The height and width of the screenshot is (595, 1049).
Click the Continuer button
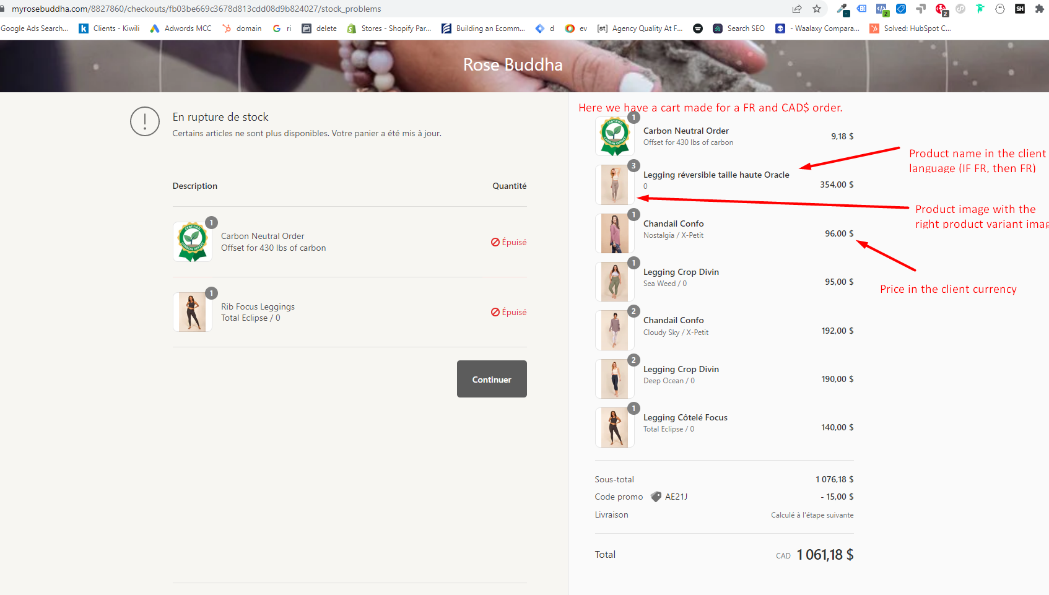(x=492, y=379)
